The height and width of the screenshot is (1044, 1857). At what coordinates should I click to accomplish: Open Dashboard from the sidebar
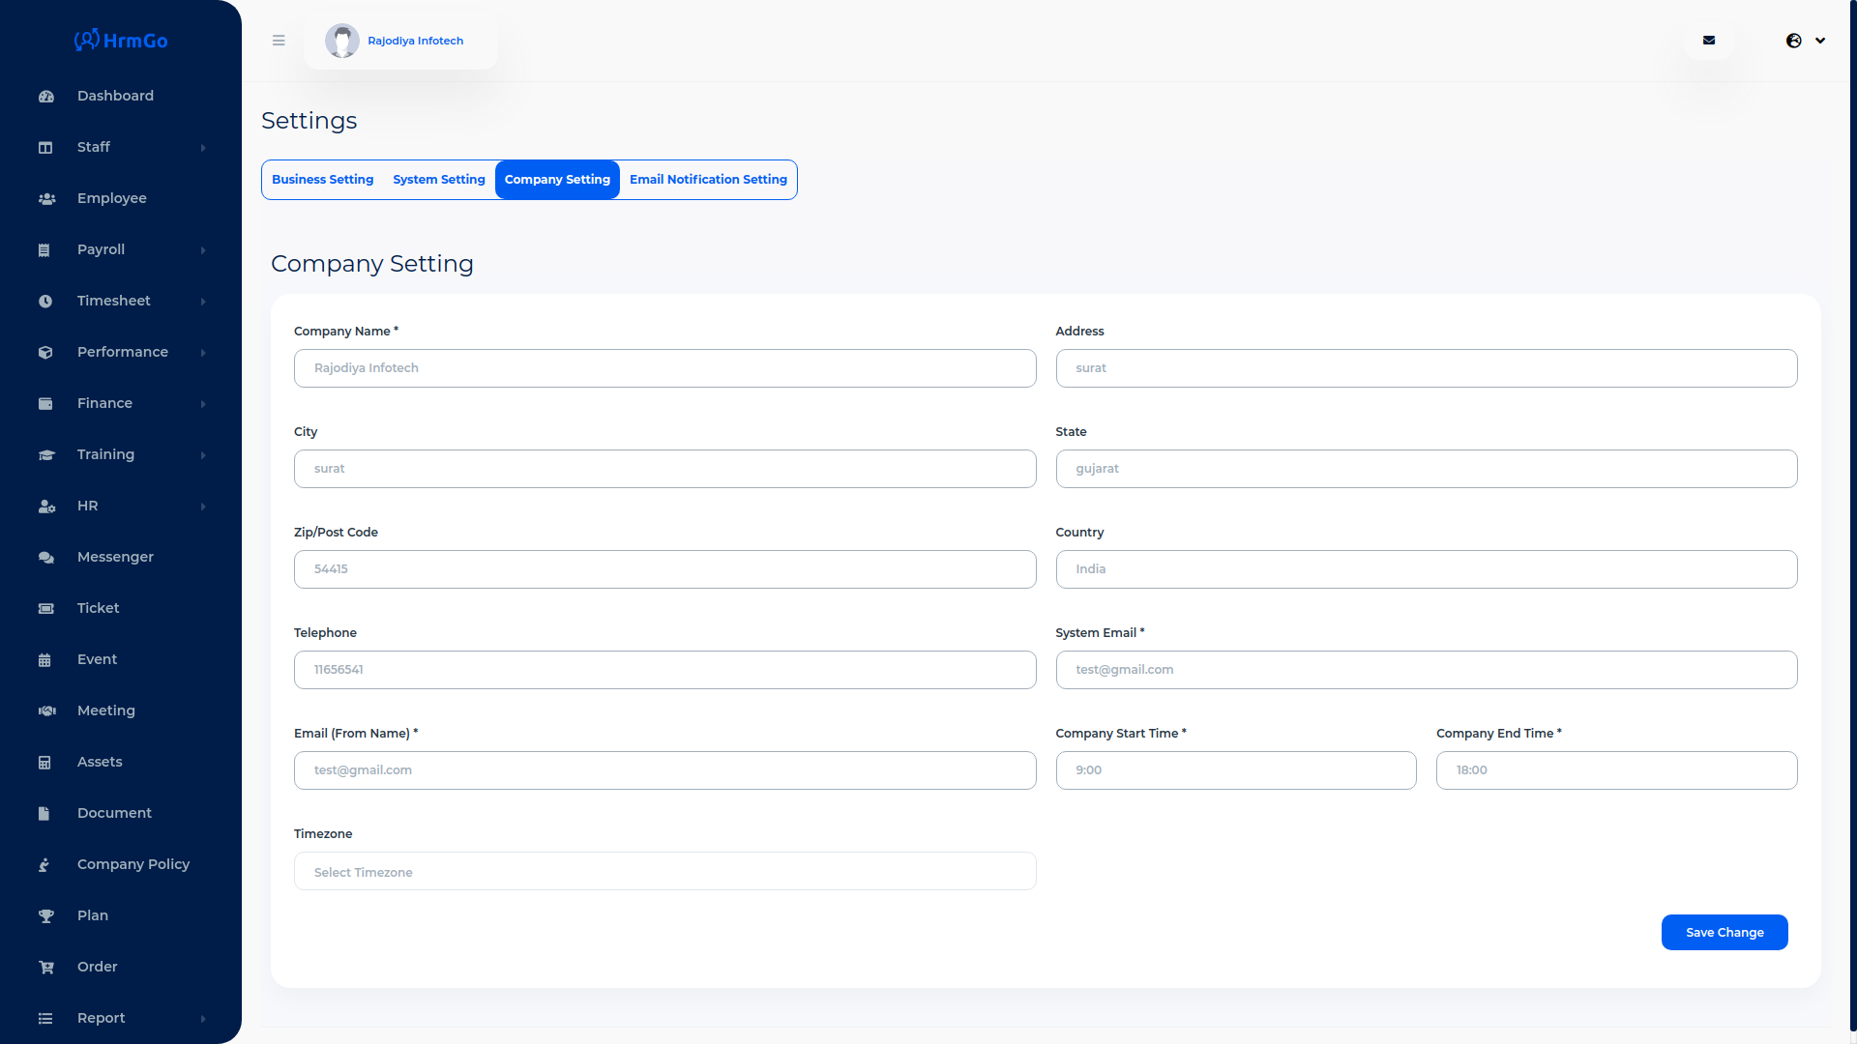click(x=115, y=96)
